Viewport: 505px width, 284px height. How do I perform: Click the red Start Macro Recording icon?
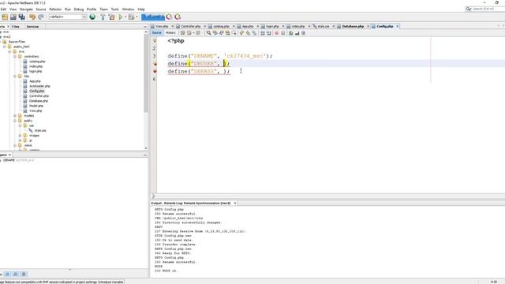(276, 33)
